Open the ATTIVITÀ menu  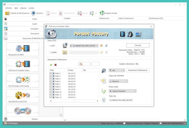(x=8, y=8)
